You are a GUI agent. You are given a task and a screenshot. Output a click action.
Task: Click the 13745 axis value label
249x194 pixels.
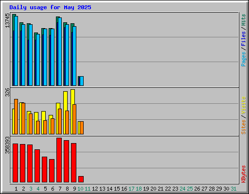pos(7,20)
